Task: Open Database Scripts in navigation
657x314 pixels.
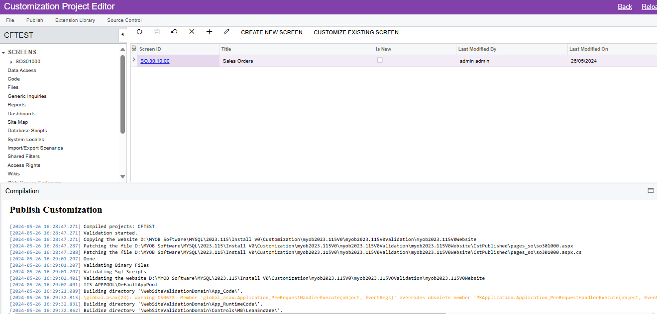Action: tap(27, 131)
